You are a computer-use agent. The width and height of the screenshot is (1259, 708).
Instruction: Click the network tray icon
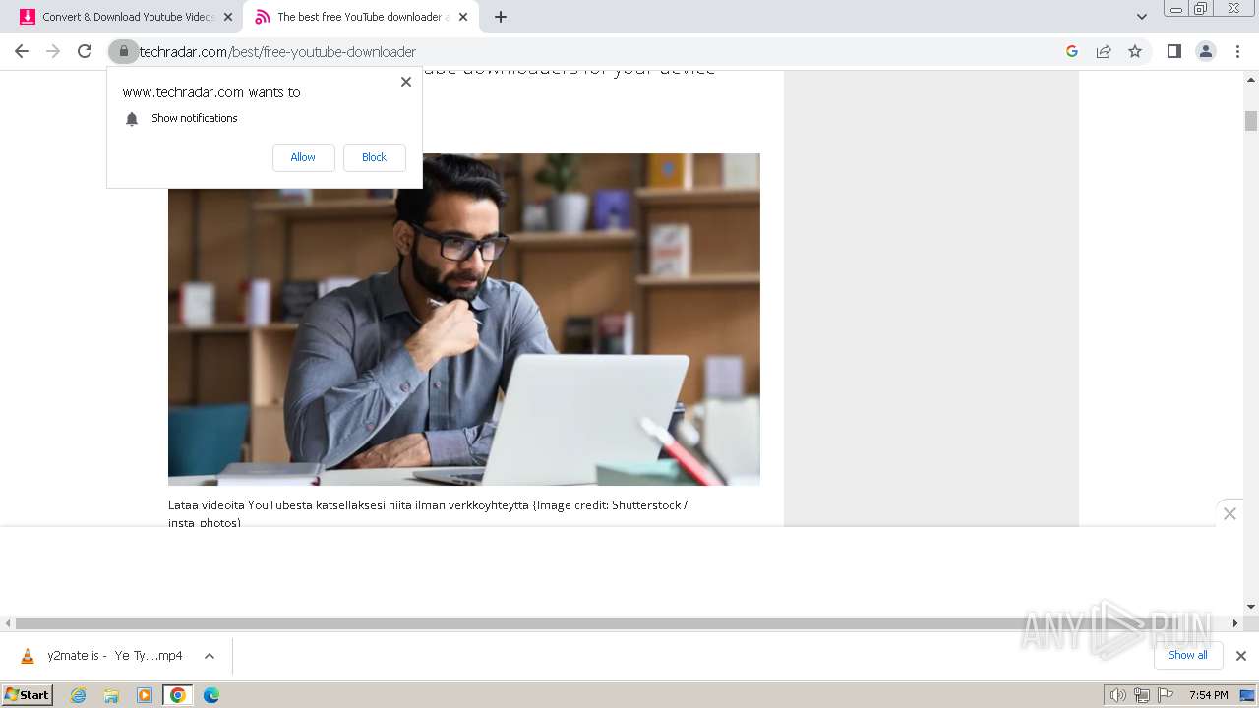1141,695
